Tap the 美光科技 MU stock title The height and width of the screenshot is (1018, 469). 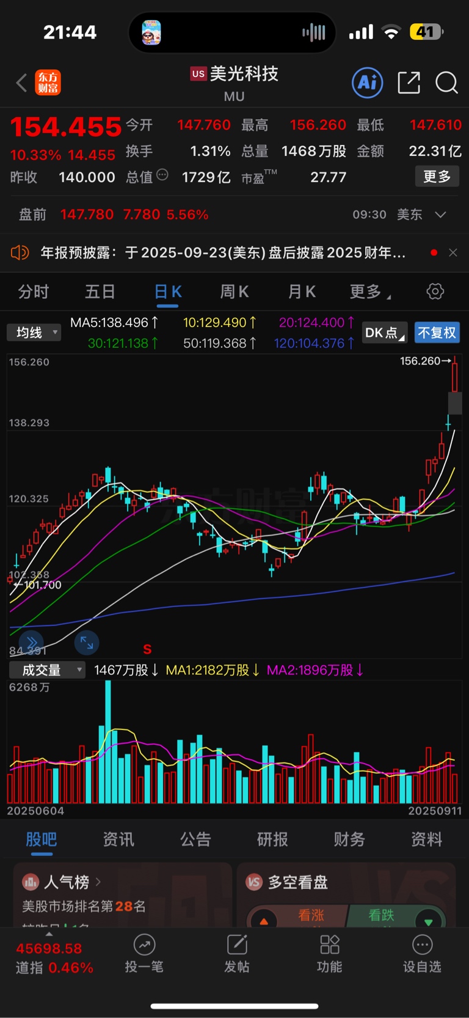point(234,83)
